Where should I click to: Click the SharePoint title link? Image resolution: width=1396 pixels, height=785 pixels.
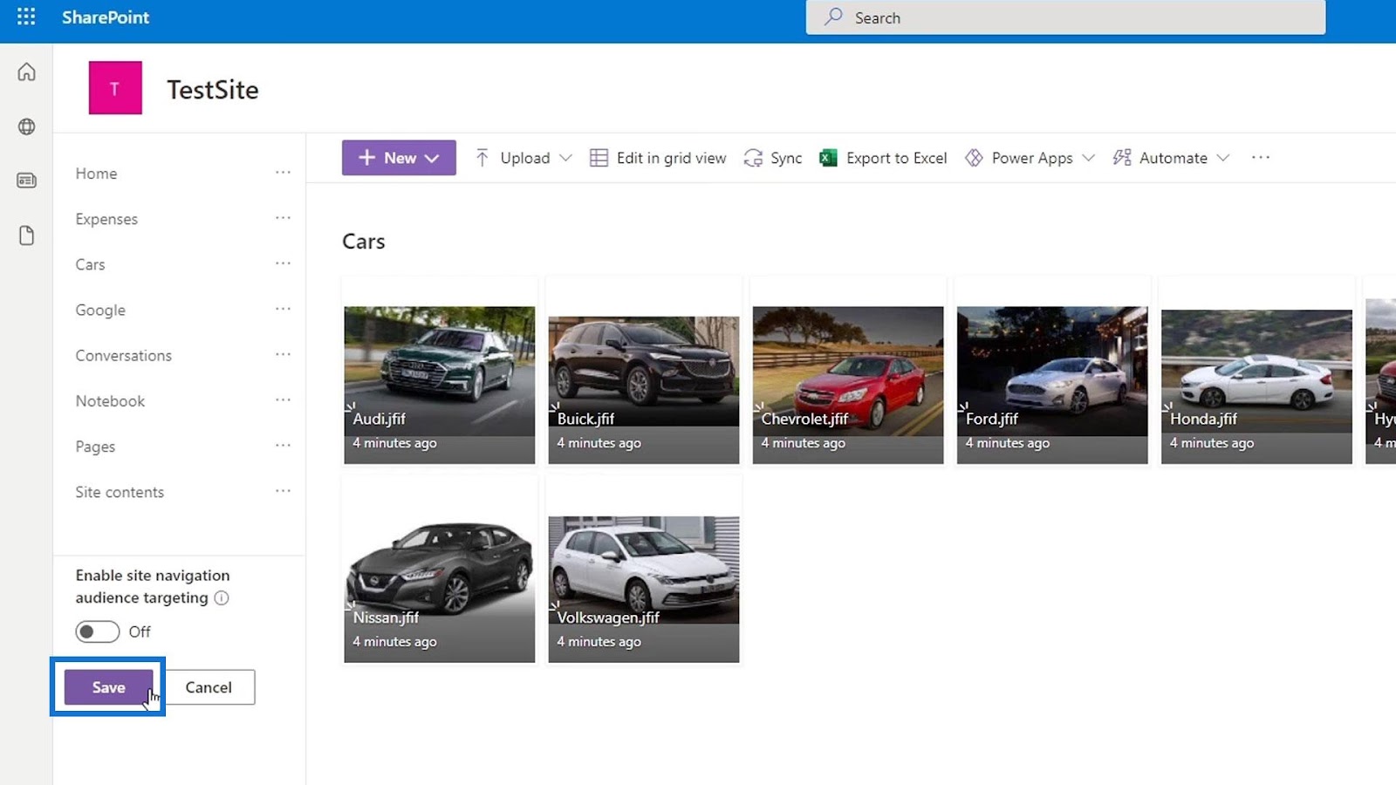pos(106,17)
